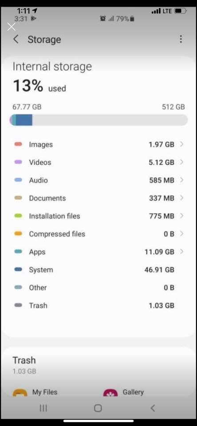The image size is (197, 426).
Task: Close the image viewer with the X icon
Action: 12,27
